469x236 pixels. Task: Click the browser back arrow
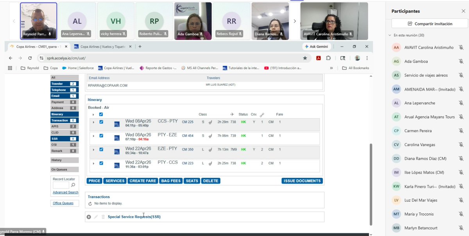pyautogui.click(x=11, y=58)
